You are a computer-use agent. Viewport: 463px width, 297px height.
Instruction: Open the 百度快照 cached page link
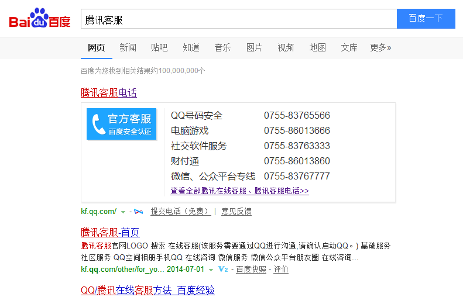(x=251, y=270)
